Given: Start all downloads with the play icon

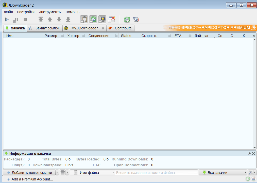Looking at the screenshot, I should [7, 20].
